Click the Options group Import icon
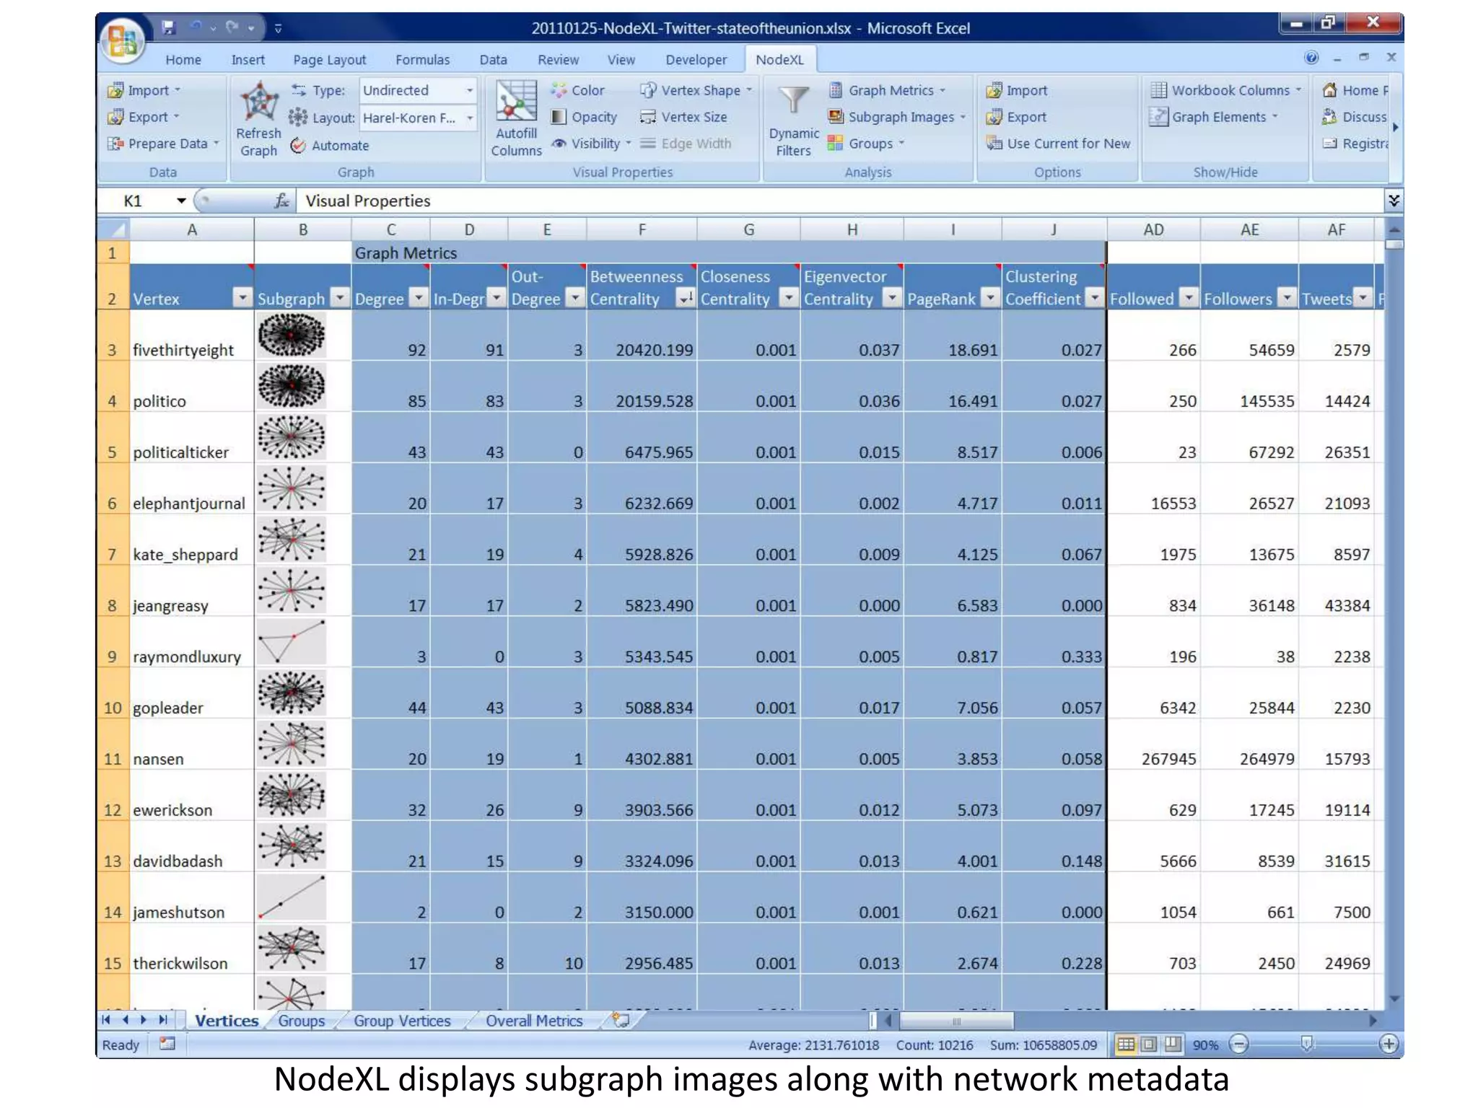Image resolution: width=1478 pixels, height=1108 pixels. [x=994, y=90]
